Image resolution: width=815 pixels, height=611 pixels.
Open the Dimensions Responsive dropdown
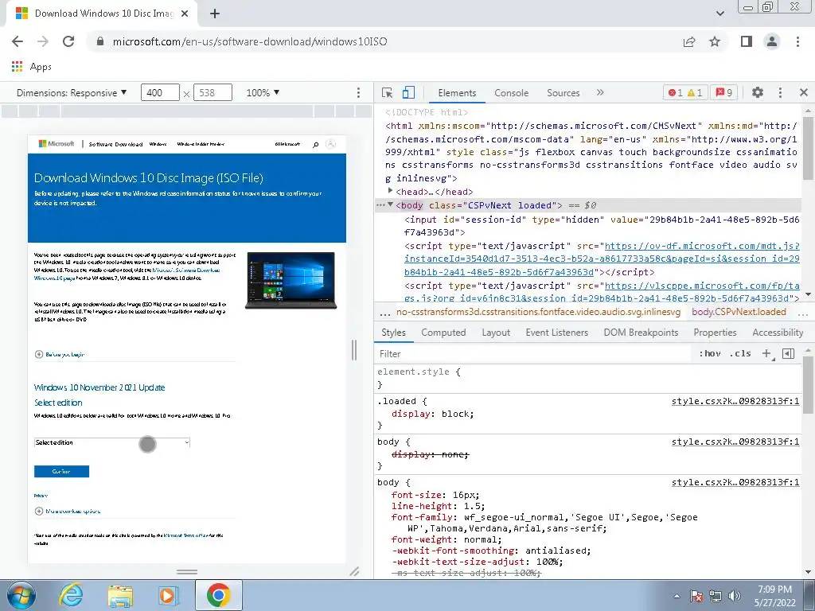[x=72, y=92]
